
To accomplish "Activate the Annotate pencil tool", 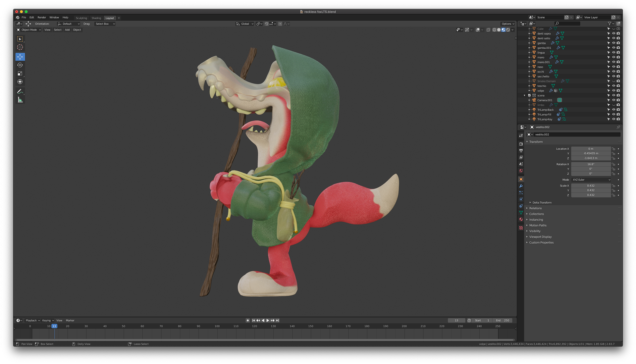I will [x=20, y=91].
